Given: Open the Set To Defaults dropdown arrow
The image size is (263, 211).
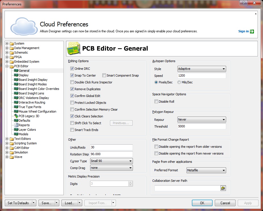Looking at the screenshot, I should (x=34, y=203).
